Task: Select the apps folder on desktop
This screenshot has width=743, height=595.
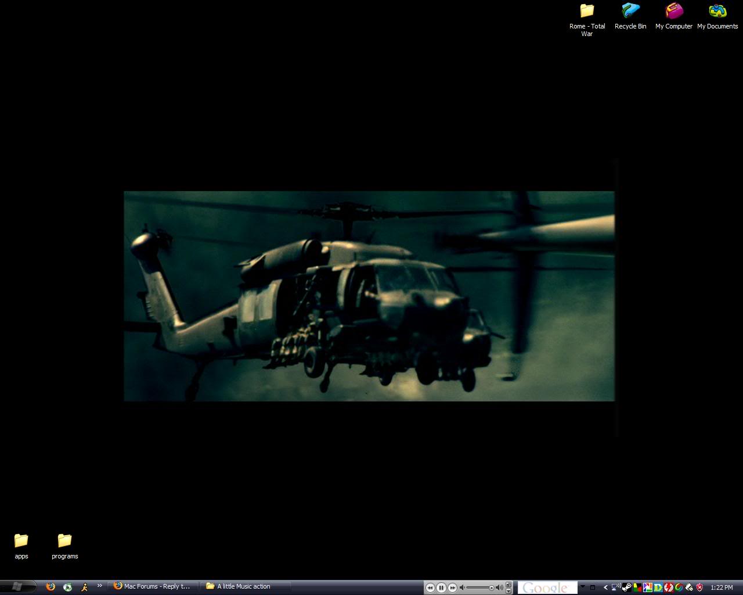Action: tap(21, 546)
